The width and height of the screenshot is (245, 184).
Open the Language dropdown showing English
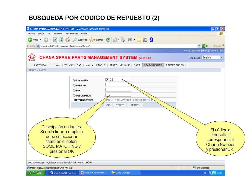coord(212,57)
